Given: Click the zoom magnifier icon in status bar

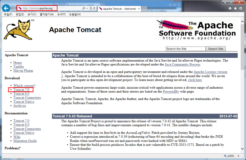Looking at the screenshot, I should pos(225,156).
